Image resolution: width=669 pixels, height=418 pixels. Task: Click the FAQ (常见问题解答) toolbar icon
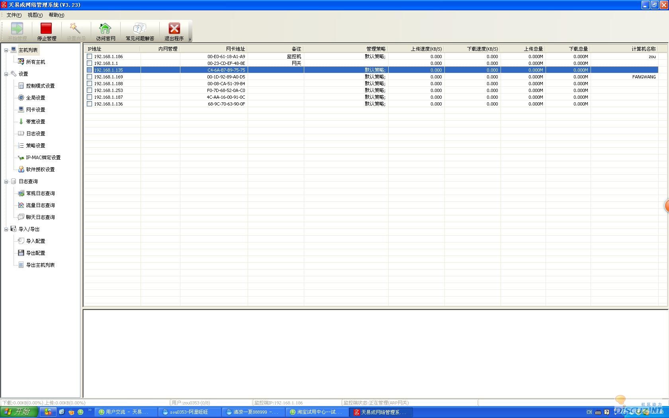pos(139,29)
